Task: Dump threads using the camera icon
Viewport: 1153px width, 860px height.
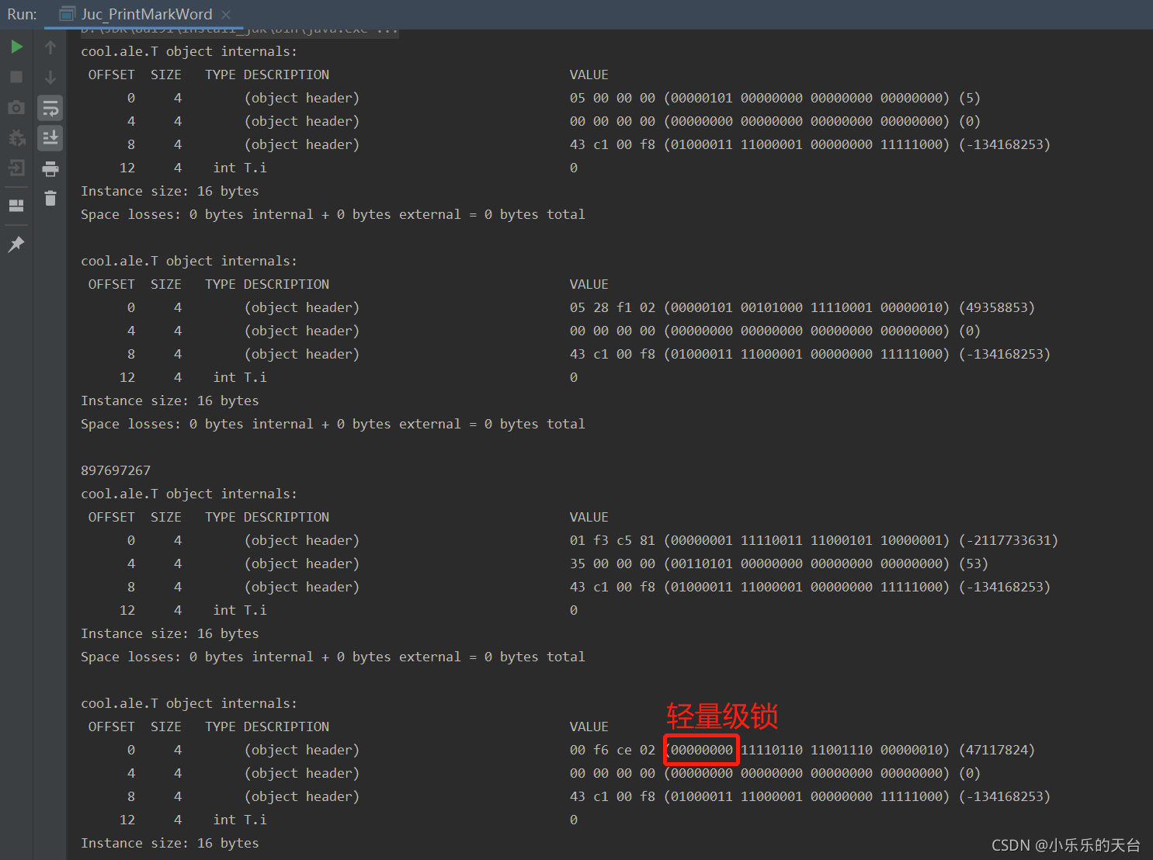Action: [16, 107]
